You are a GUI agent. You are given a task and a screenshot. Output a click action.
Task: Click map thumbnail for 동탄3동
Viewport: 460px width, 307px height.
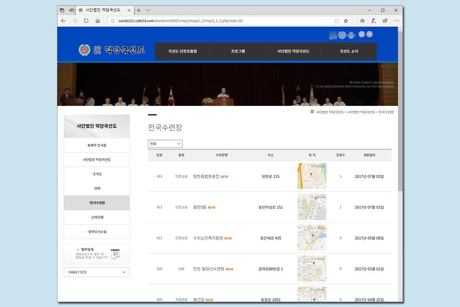312,207
